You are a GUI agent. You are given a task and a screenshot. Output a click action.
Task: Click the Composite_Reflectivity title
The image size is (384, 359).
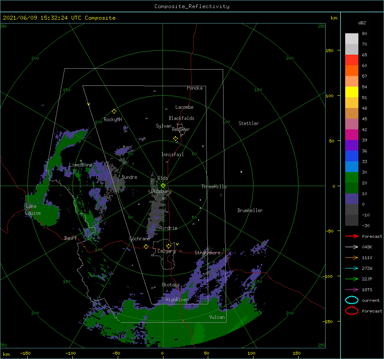click(x=192, y=6)
